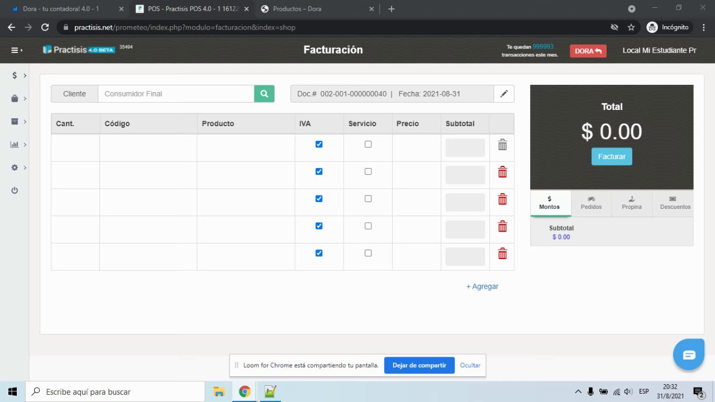715x402 pixels.
Task: Expand the chevron beside the dollar icon
Action: [x=25, y=75]
